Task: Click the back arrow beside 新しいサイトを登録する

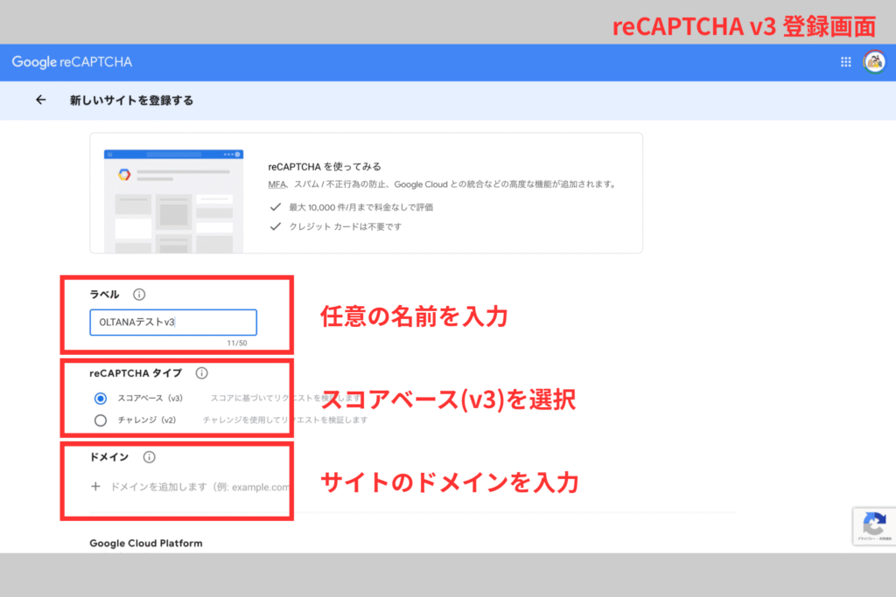Action: (x=40, y=101)
